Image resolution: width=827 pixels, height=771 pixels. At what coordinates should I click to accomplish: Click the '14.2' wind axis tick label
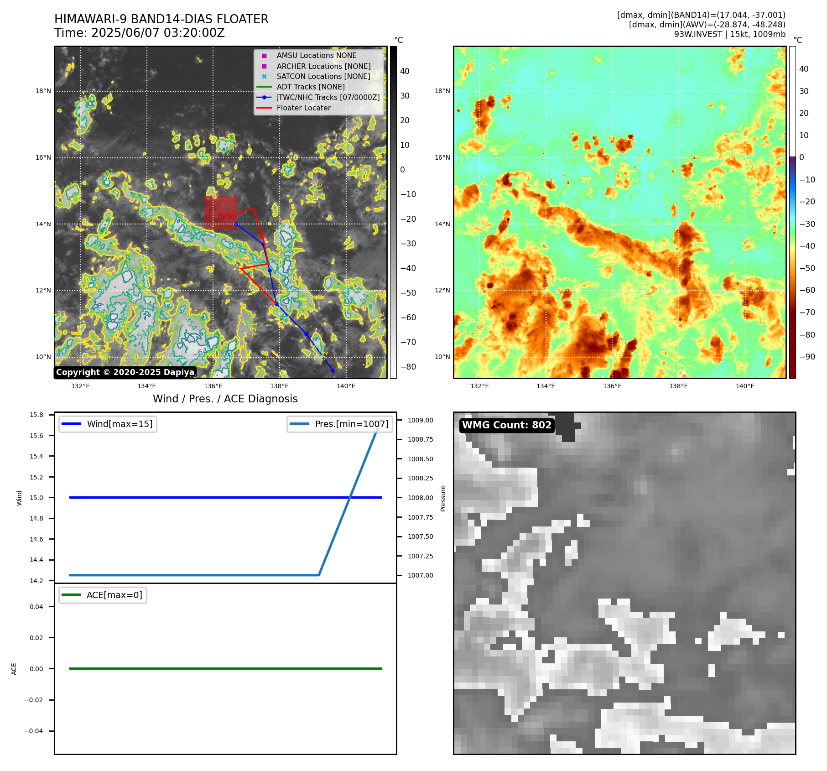pos(36,581)
